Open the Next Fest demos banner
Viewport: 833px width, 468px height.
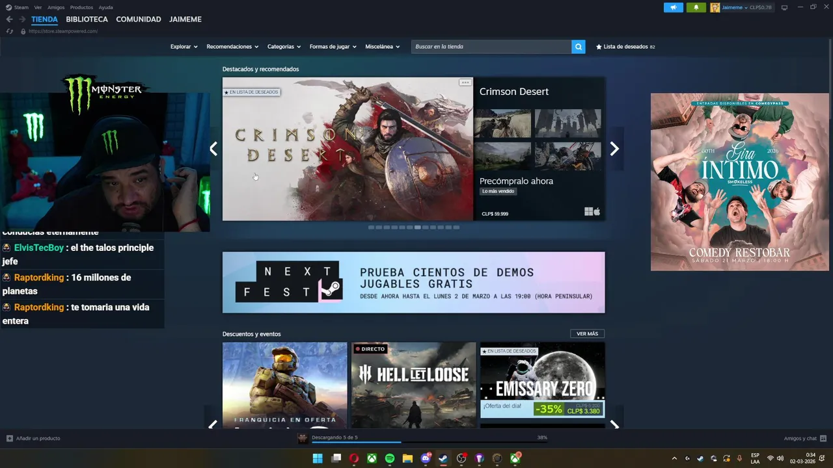(x=413, y=283)
